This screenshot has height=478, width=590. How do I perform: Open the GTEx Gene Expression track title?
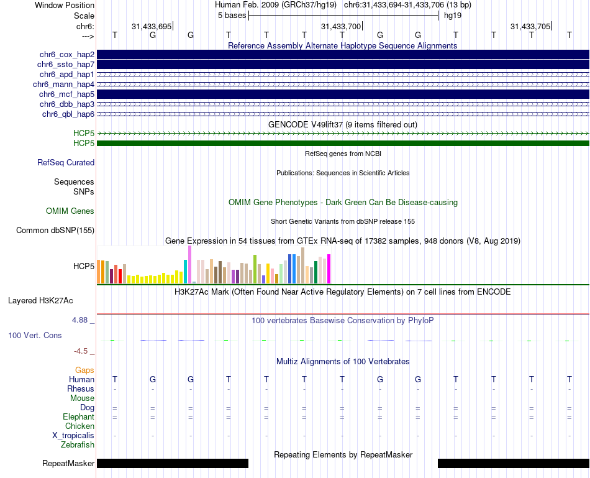(343, 241)
